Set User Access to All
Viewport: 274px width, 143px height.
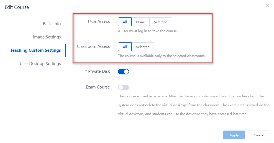[125, 22]
